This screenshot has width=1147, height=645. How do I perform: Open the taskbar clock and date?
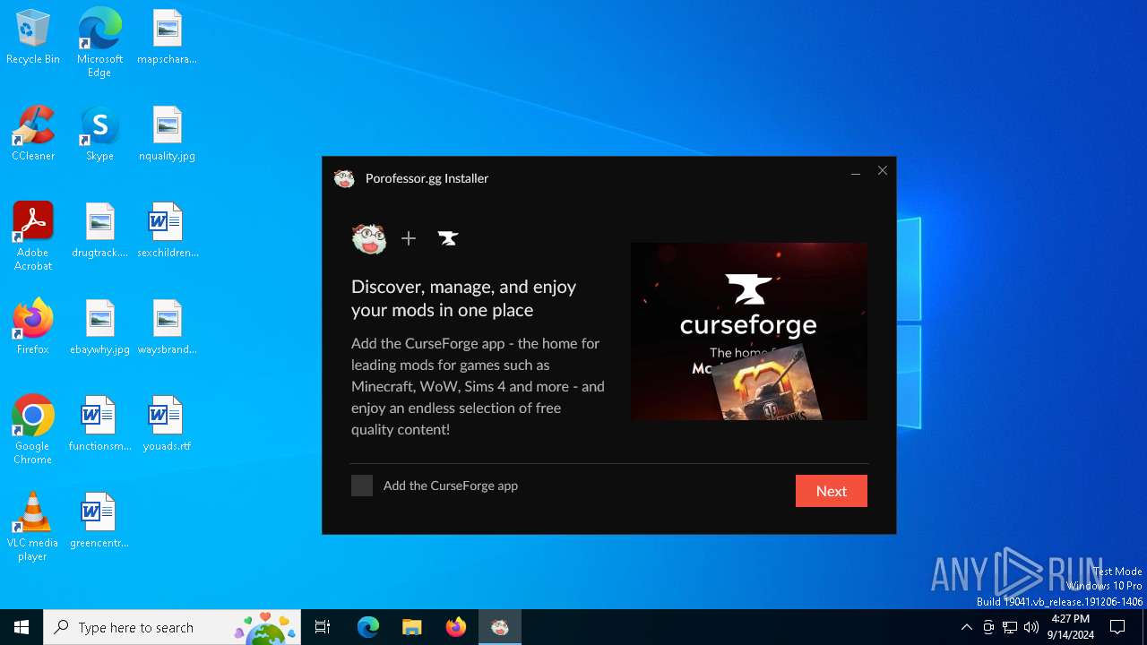coord(1071,627)
